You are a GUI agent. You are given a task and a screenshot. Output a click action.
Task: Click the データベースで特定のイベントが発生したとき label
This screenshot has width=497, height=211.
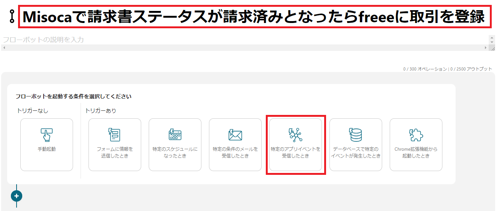click(x=355, y=153)
